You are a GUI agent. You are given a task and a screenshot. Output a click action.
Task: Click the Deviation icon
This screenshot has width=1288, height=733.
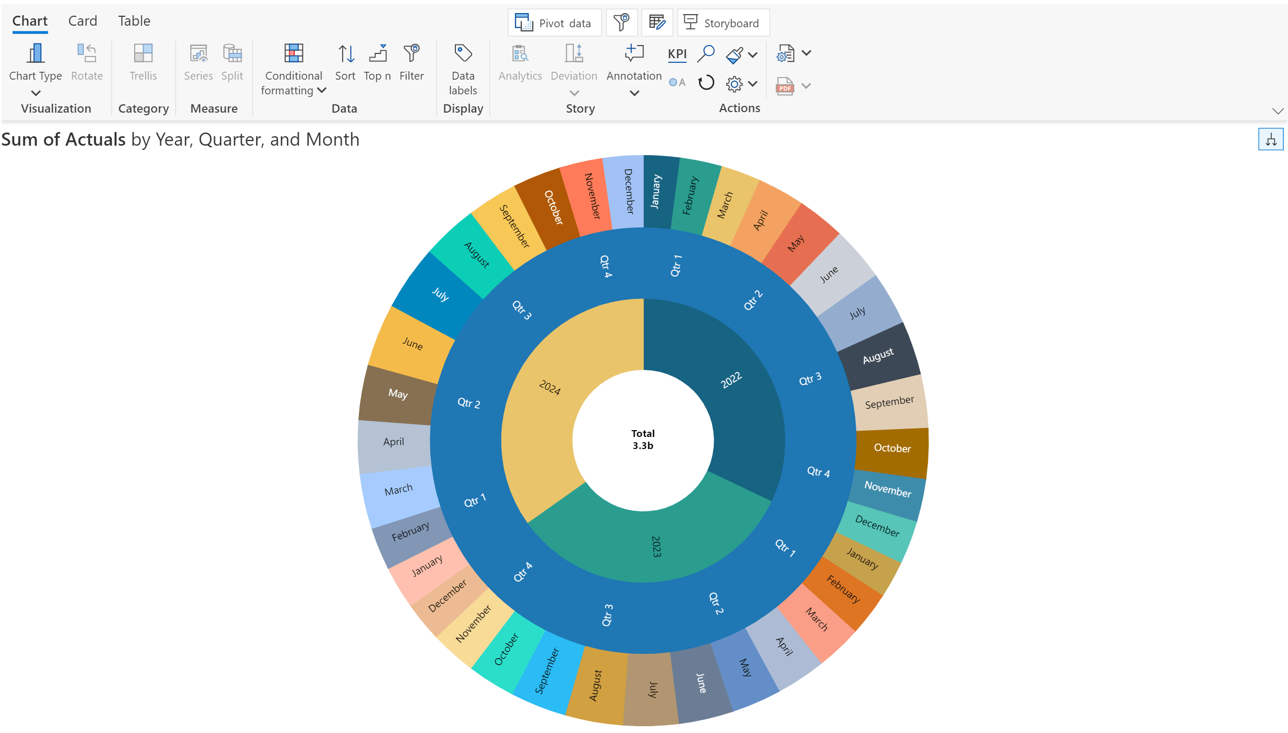[x=574, y=53]
